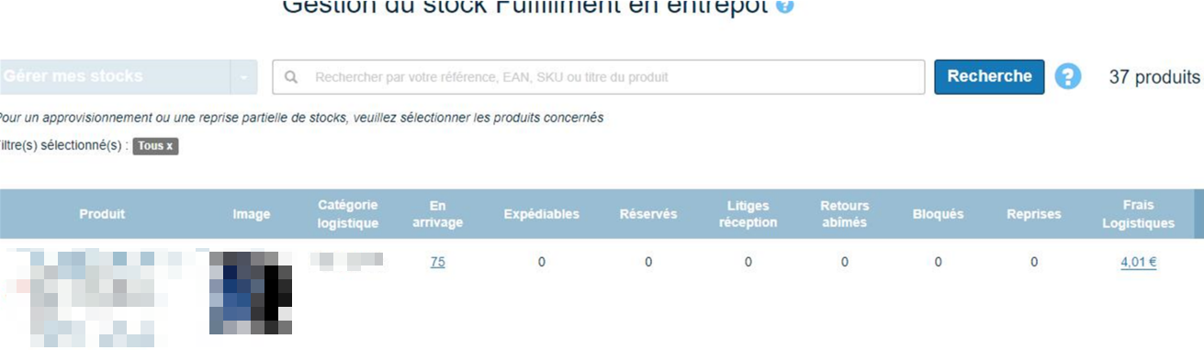This screenshot has height=350, width=1204.
Task: Click the Réservés column header
Action: click(x=648, y=214)
